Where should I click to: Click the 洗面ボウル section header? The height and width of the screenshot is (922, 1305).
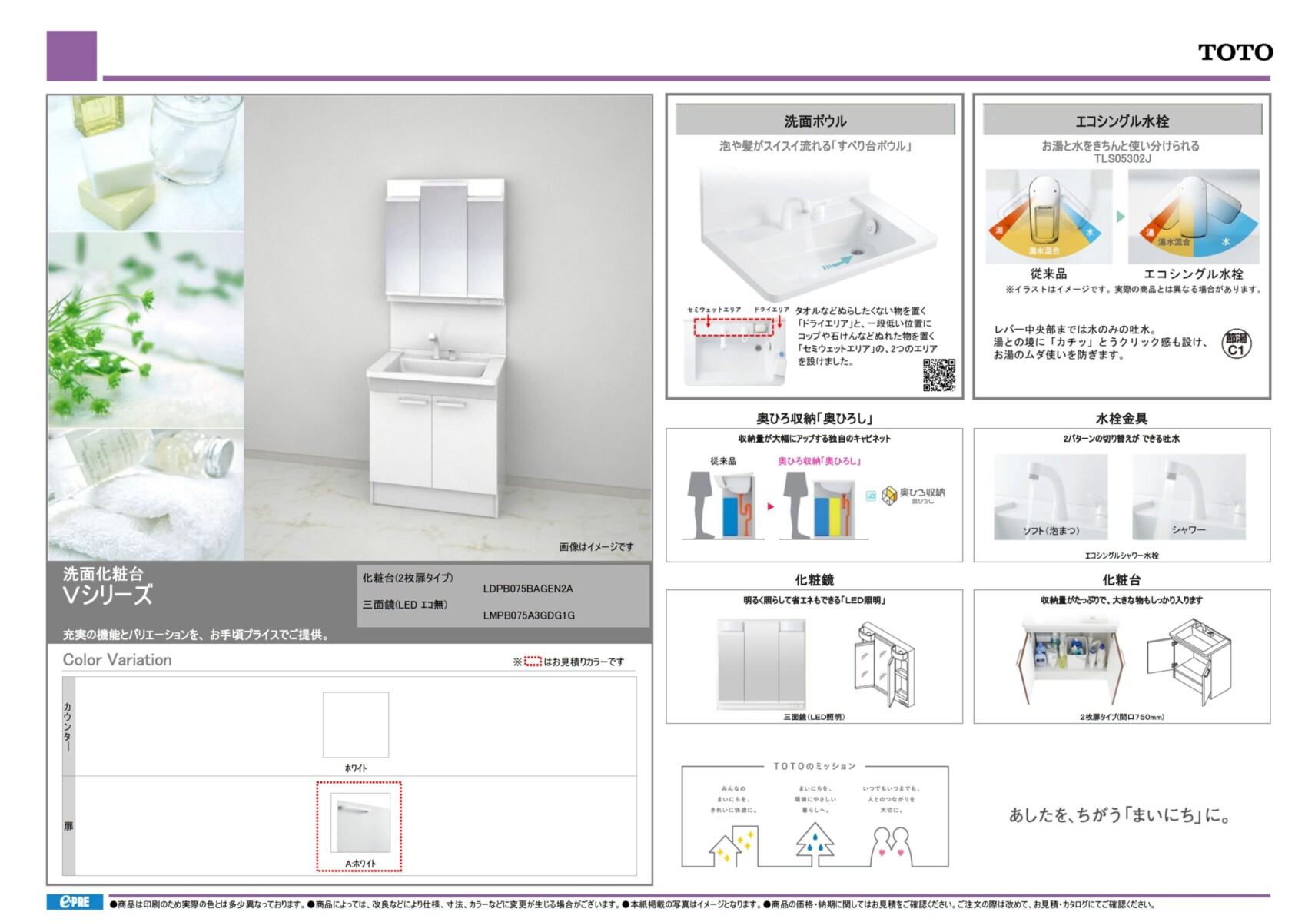coord(815,121)
